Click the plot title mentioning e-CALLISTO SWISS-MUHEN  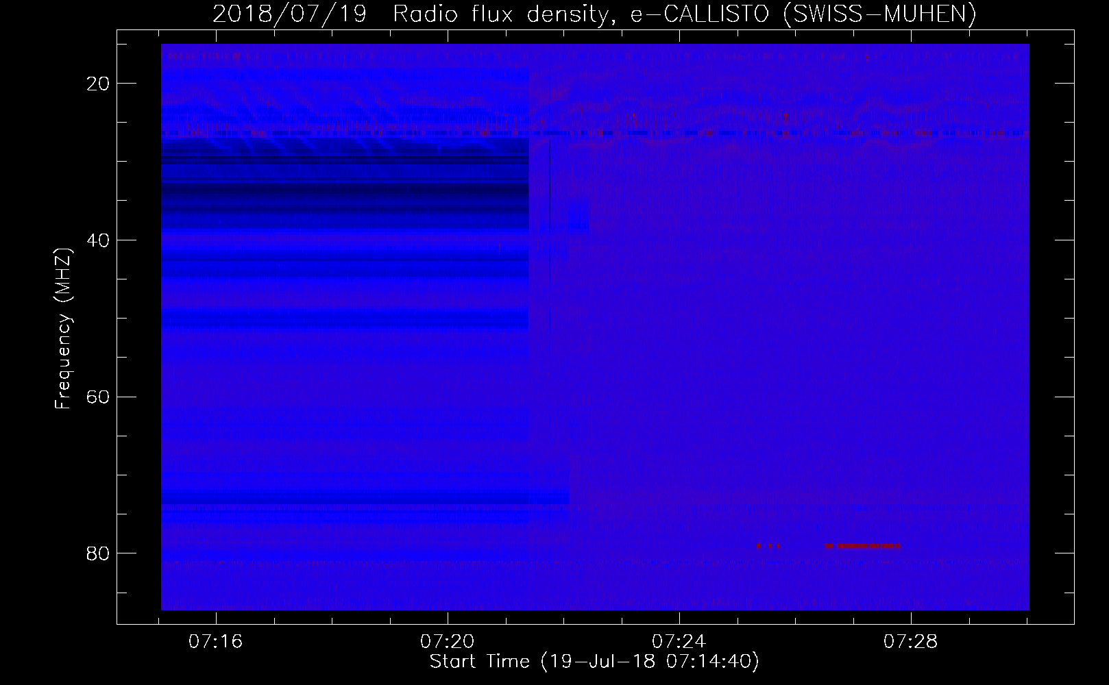[x=594, y=14]
